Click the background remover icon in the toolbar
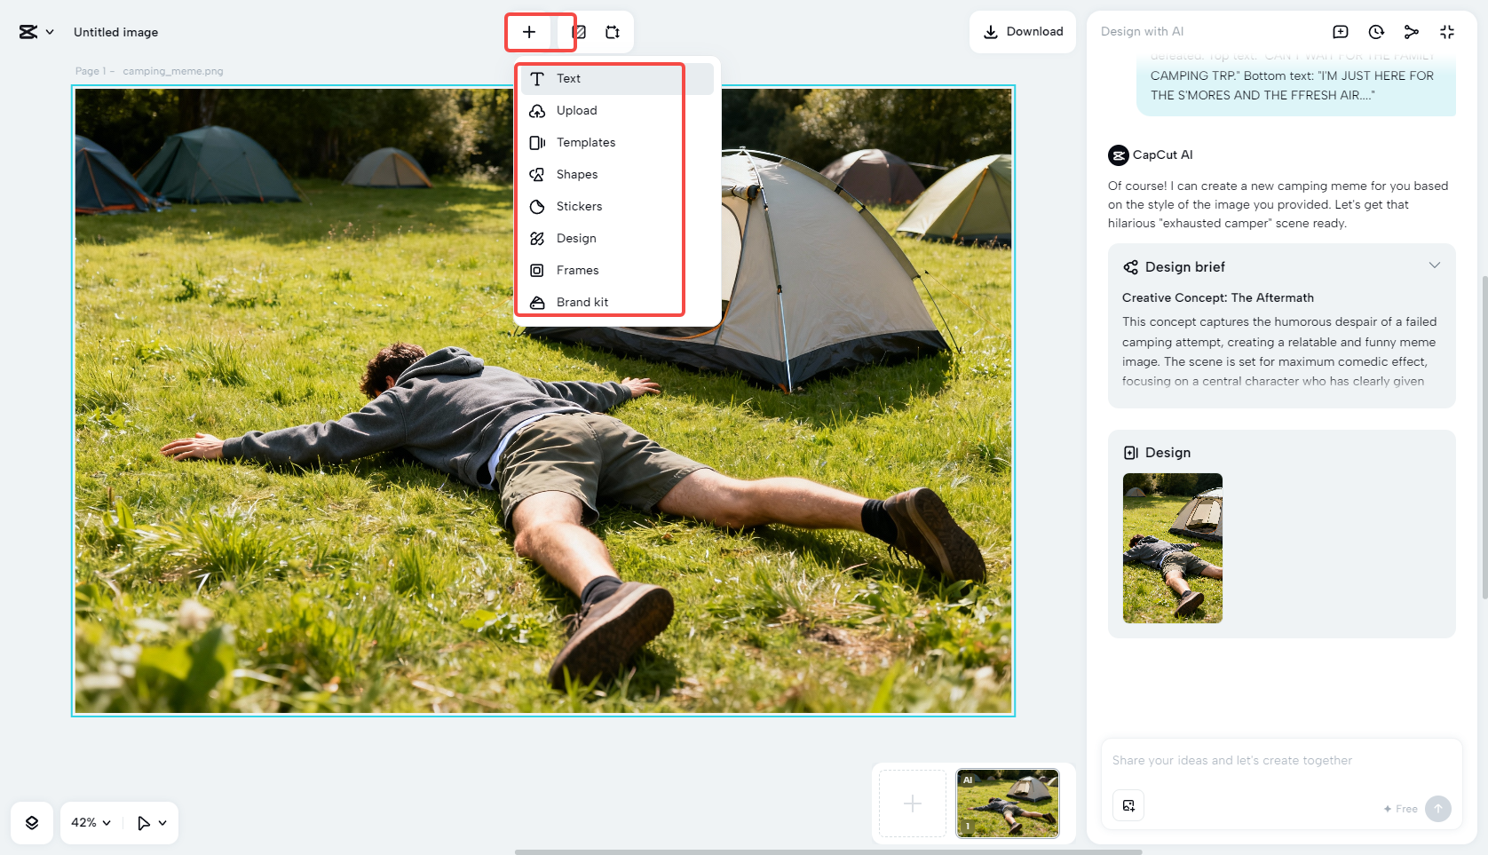 click(579, 31)
